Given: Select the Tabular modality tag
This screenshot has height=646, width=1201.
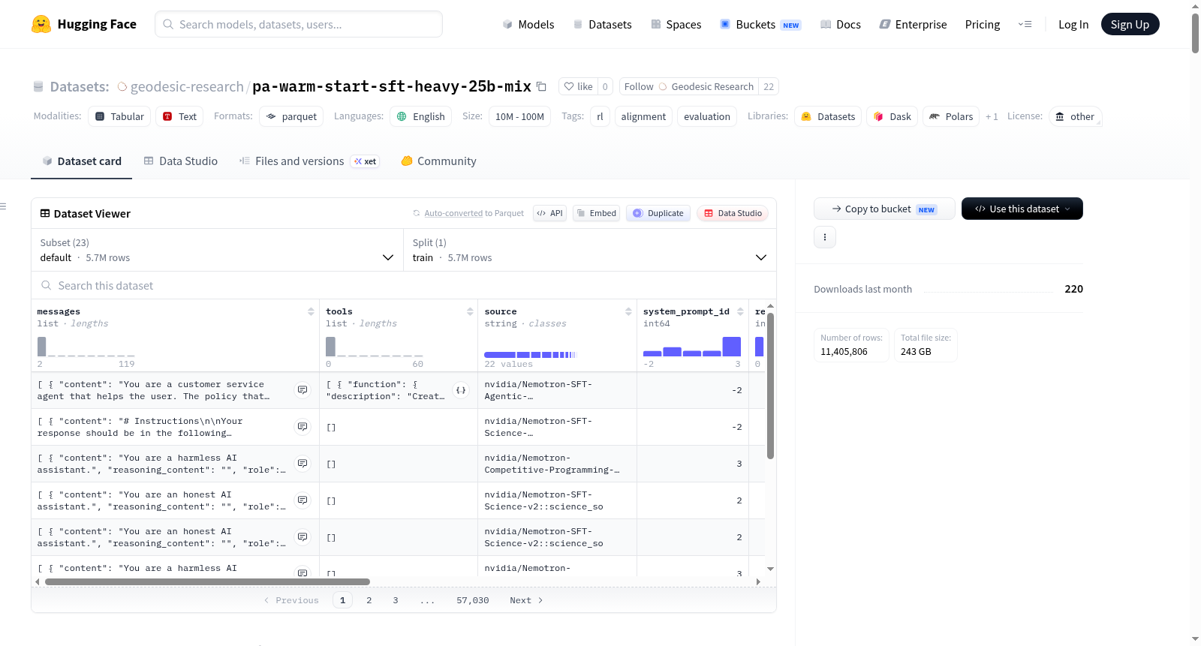Looking at the screenshot, I should (119, 116).
